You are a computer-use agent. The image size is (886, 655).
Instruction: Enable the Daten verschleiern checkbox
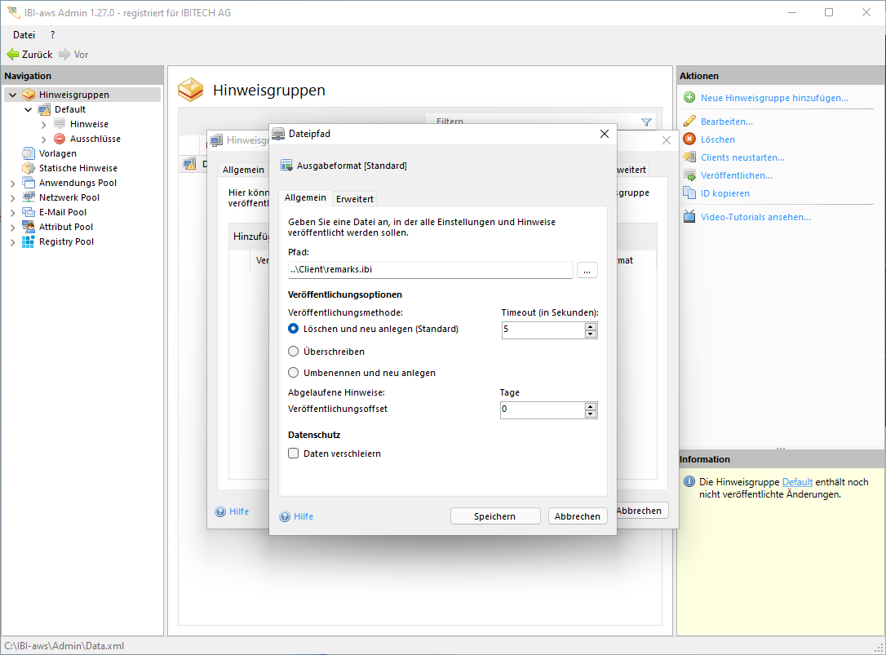click(294, 454)
